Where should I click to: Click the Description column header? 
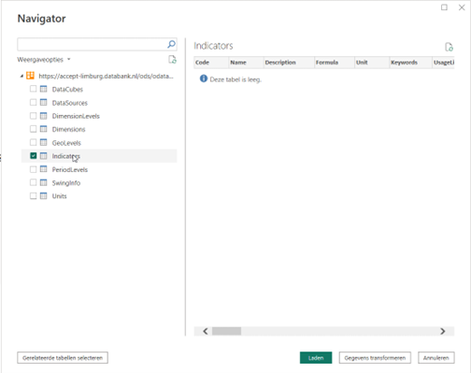click(289, 63)
